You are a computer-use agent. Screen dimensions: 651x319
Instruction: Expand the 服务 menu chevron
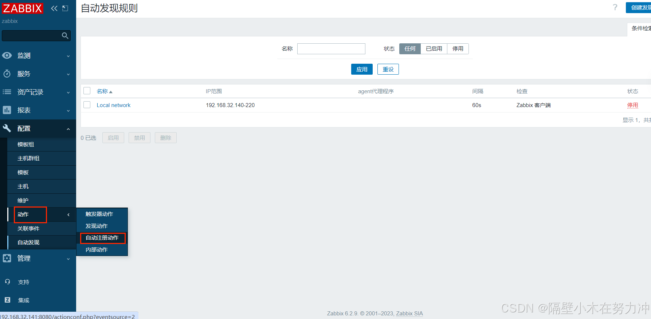(68, 74)
